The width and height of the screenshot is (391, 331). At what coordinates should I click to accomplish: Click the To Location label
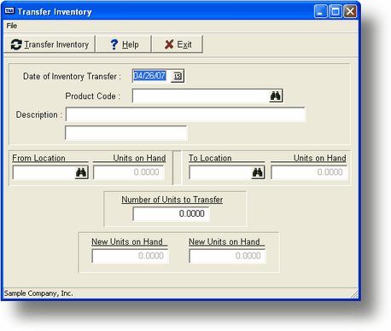click(x=210, y=158)
